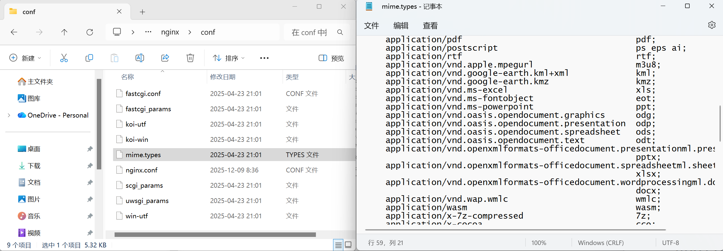Click the Share icon in Explorer toolbar
723x251 pixels.
(165, 58)
